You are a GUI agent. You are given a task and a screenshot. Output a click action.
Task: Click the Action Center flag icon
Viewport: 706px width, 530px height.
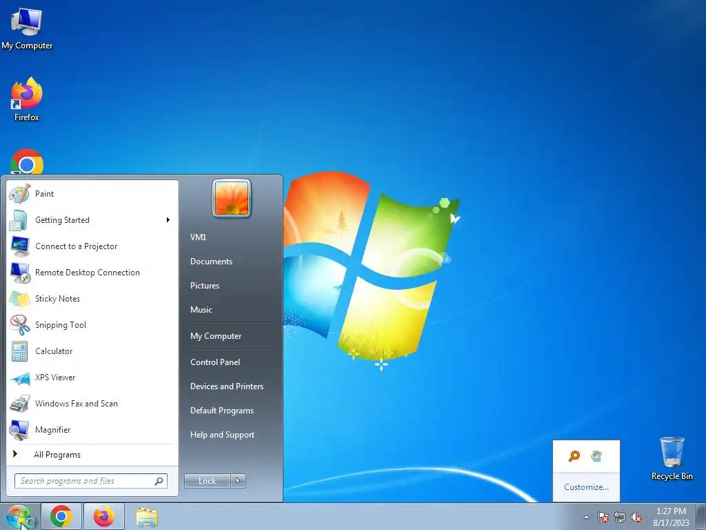tap(603, 518)
